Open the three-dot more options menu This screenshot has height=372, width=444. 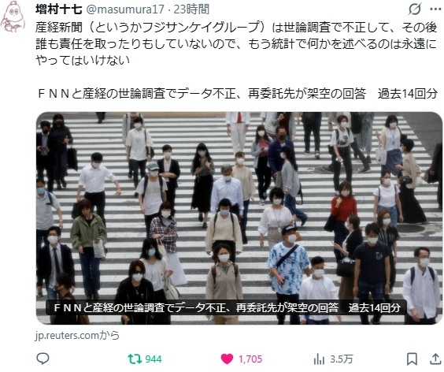pos(435,9)
